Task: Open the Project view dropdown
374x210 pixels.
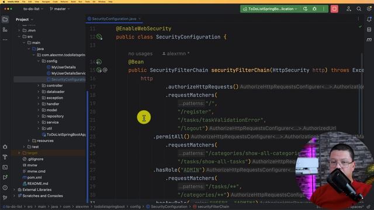Action: [x=25, y=19]
